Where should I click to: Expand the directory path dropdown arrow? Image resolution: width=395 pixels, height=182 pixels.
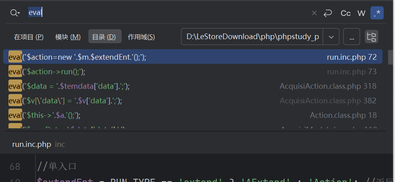[x=331, y=37]
